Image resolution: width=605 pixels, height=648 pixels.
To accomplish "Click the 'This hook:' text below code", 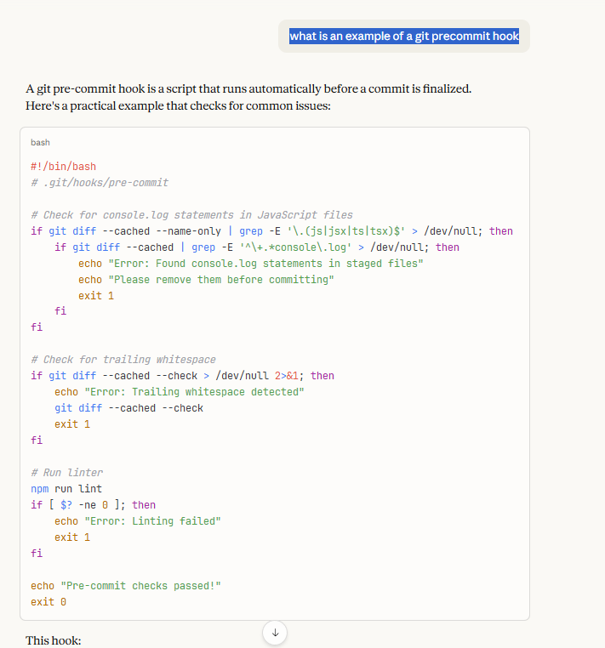I will [54, 639].
